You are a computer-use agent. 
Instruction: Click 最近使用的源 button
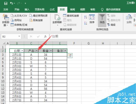(x=38, y=16)
